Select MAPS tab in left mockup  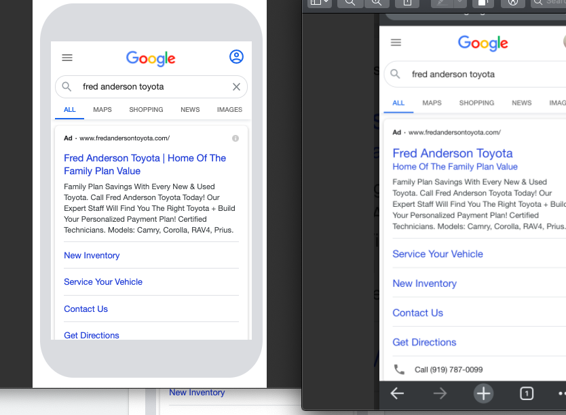click(x=102, y=110)
